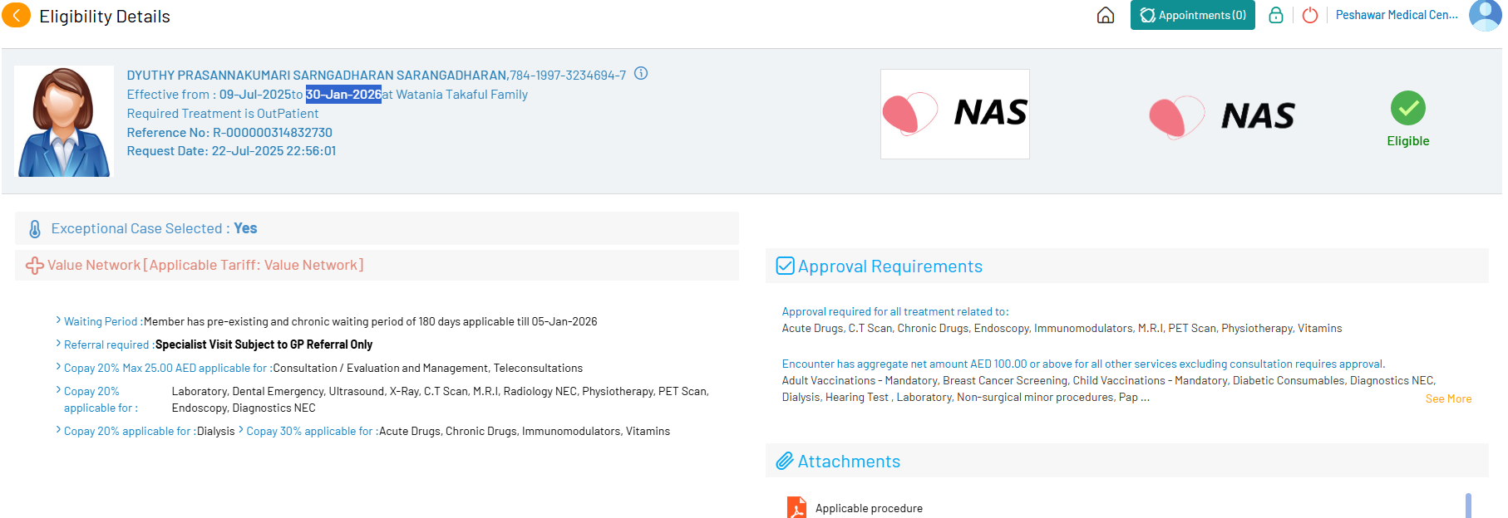Screen dimensions: 1508x518
Task: Open the Appointments (0) button
Action: [1192, 15]
